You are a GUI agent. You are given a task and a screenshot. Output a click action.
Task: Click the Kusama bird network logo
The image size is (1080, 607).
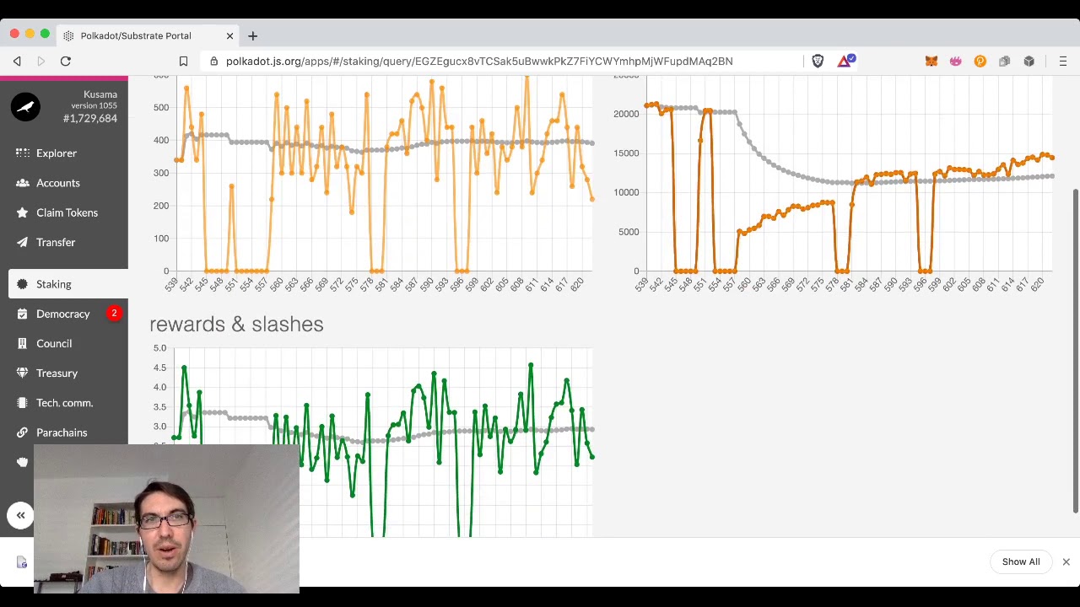pos(25,106)
